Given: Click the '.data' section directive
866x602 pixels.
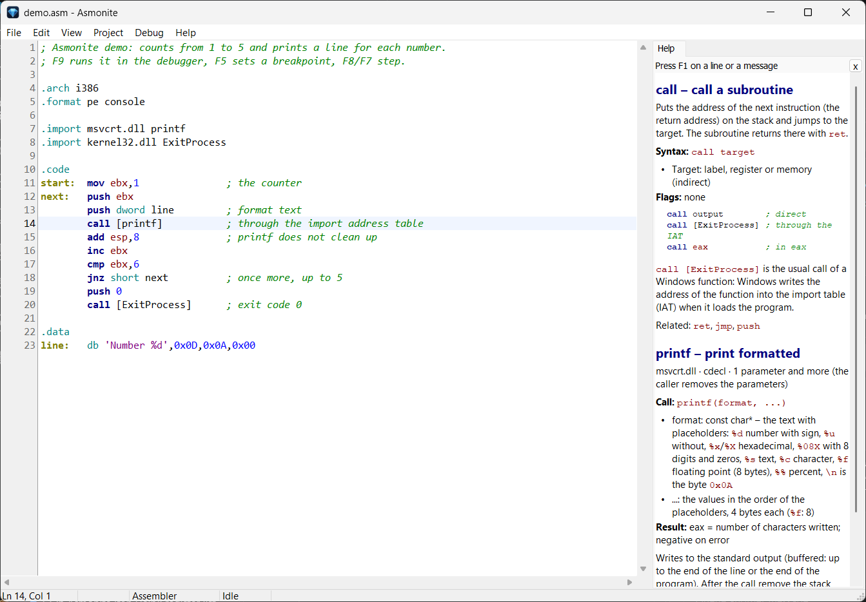Looking at the screenshot, I should coord(55,332).
